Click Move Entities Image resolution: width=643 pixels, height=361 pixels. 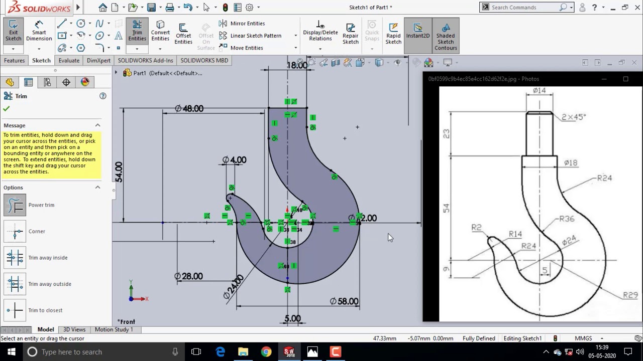coord(241,48)
